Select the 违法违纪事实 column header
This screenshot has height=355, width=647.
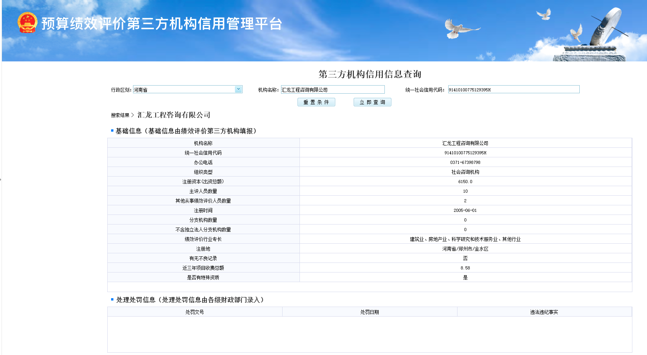point(544,312)
